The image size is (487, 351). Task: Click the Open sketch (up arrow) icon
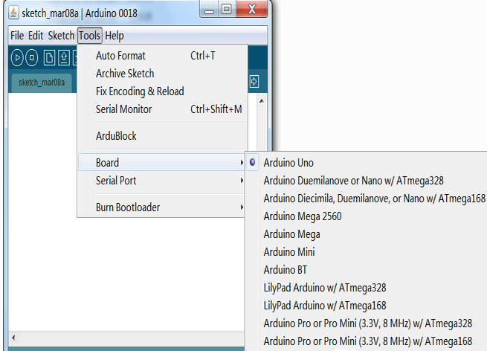click(x=64, y=58)
